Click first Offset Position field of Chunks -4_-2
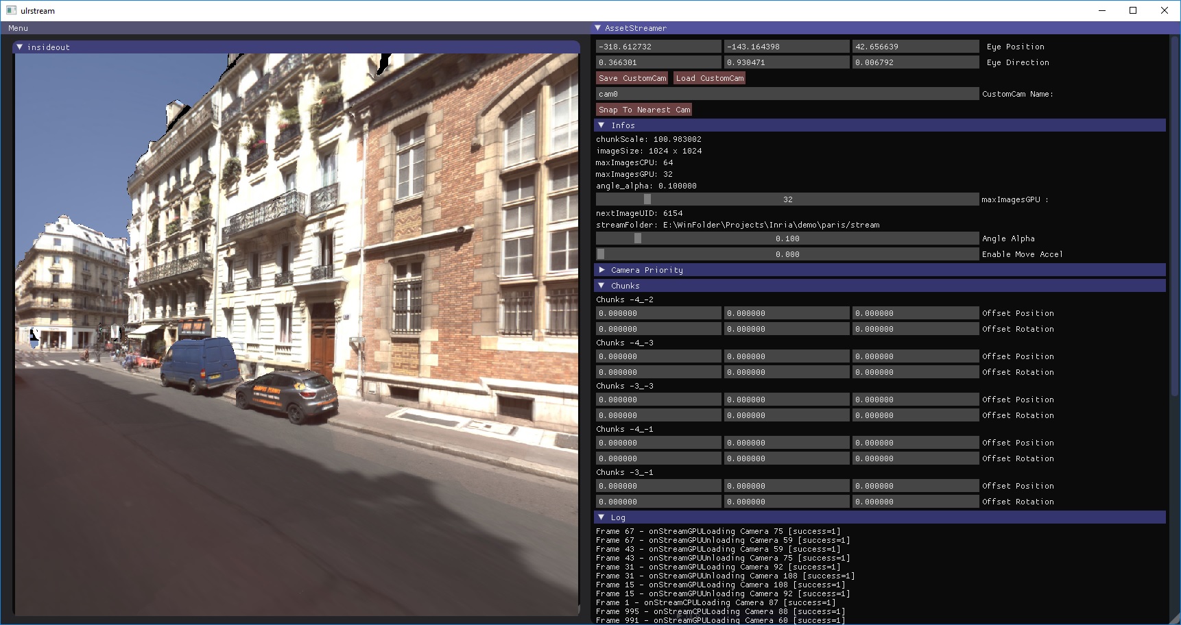Viewport: 1181px width, 625px height. point(658,313)
